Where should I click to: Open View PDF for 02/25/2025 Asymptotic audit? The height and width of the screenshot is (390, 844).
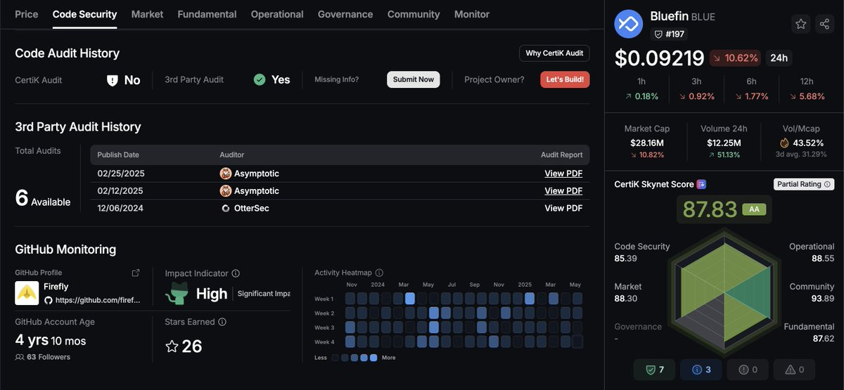click(x=563, y=174)
